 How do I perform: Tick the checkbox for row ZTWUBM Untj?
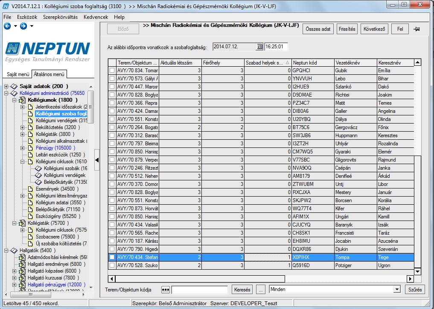point(112,184)
